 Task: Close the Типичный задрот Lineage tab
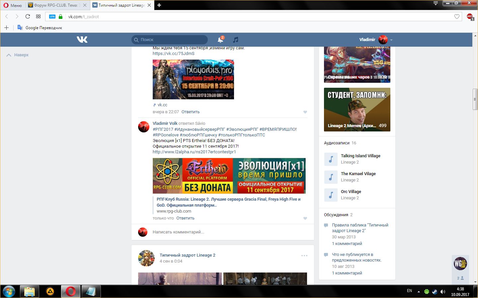(x=149, y=5)
